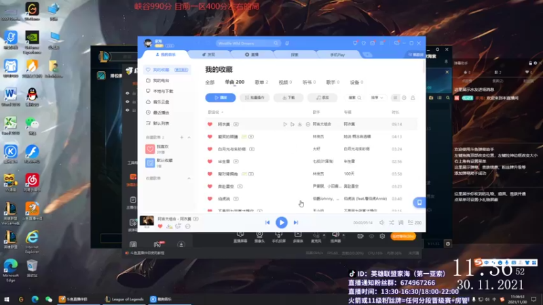Click the song-recognition icon beside the search box
Screen dimensions: 543x305
tap(287, 43)
